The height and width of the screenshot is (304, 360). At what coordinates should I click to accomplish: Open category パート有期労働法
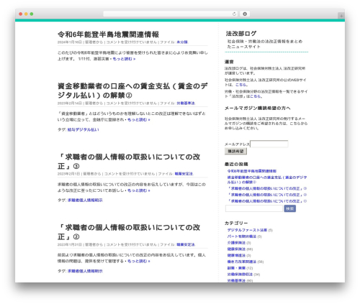(x=242, y=236)
